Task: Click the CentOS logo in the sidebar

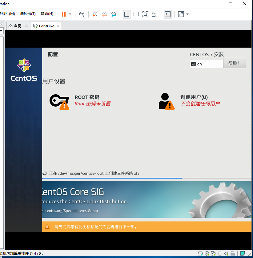Action: coord(24,70)
